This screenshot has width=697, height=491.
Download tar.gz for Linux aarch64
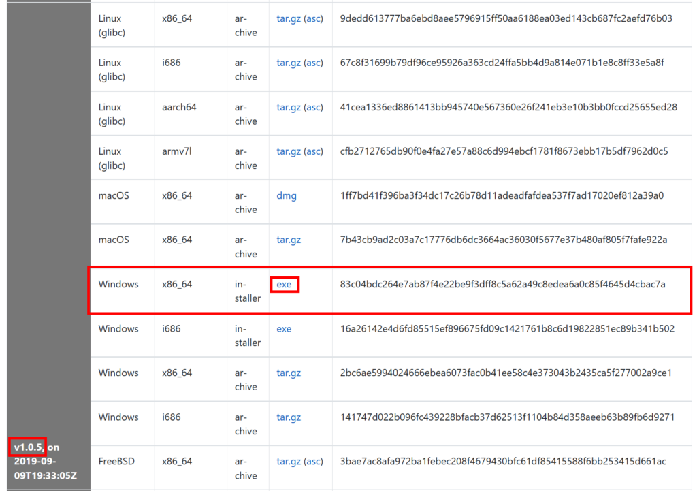coord(289,107)
